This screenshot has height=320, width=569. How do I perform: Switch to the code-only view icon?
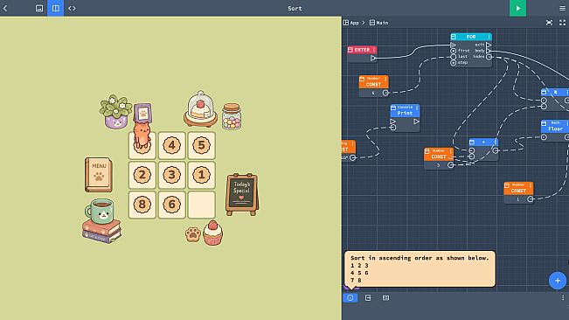point(72,8)
